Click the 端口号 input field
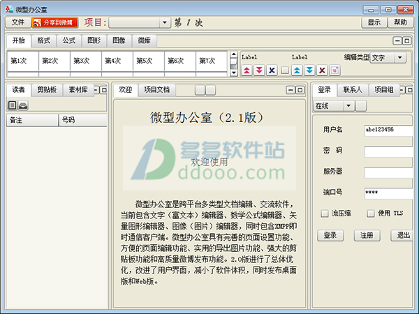The width and height of the screenshot is (419, 314). (389, 193)
